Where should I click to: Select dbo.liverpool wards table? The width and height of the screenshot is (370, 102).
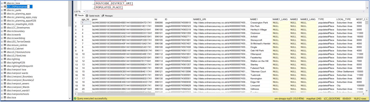(17, 73)
